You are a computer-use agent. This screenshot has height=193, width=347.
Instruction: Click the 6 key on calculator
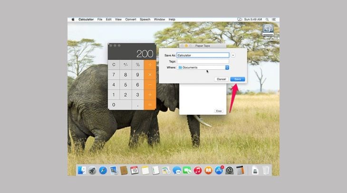point(138,85)
